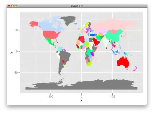Click the x axis title label
This screenshot has width=154, height=114.
point(81,100)
